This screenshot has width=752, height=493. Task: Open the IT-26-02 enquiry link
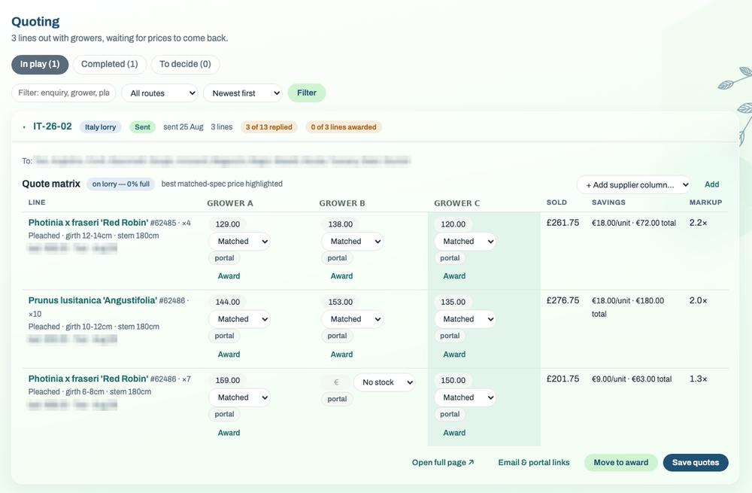(x=53, y=126)
